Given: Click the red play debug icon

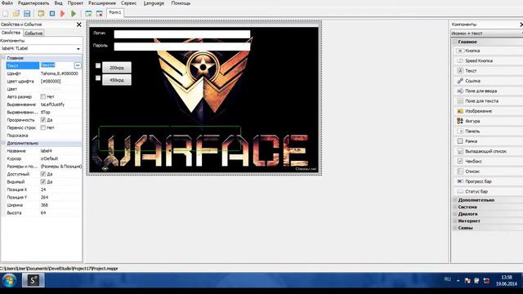Looking at the screenshot, I should (63, 14).
